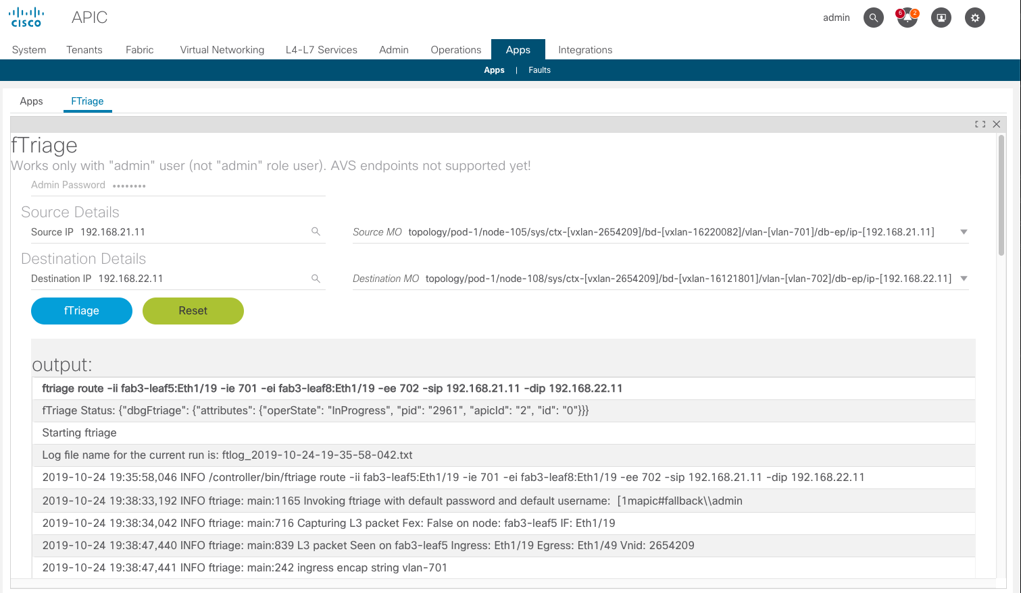This screenshot has height=593, width=1021.
Task: Expand the Source MO dropdown
Action: (x=964, y=232)
